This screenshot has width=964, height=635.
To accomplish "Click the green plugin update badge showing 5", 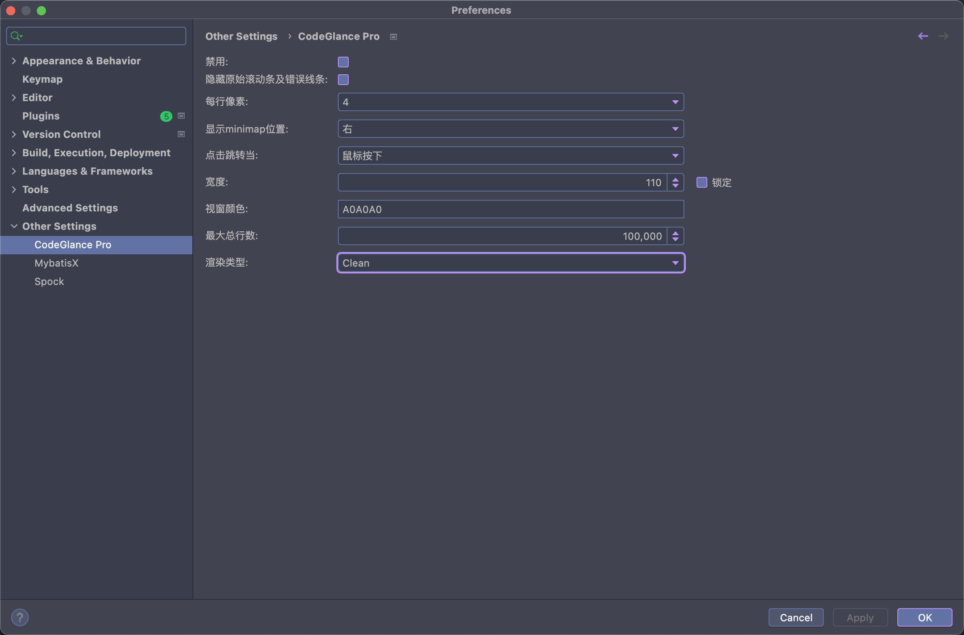I will 166,116.
